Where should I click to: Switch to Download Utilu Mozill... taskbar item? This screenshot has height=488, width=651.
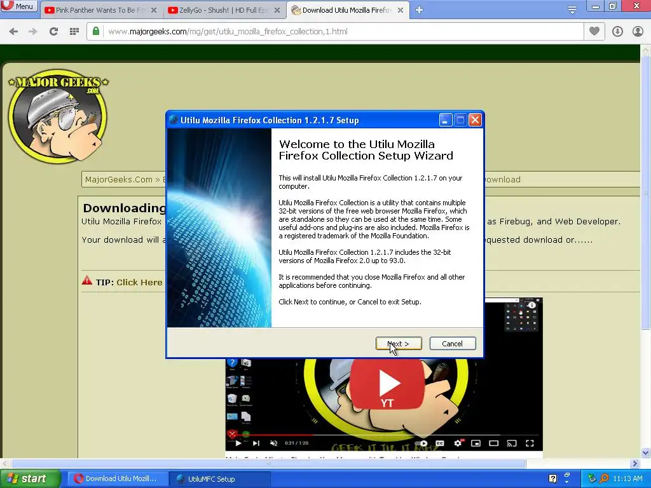(118, 479)
